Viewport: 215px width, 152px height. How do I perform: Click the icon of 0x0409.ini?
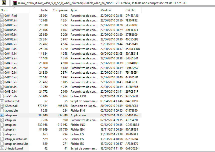[x=2, y=44]
